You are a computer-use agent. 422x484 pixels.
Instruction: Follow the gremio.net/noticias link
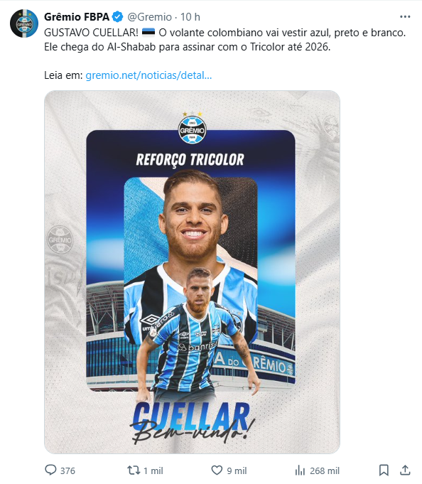[148, 75]
